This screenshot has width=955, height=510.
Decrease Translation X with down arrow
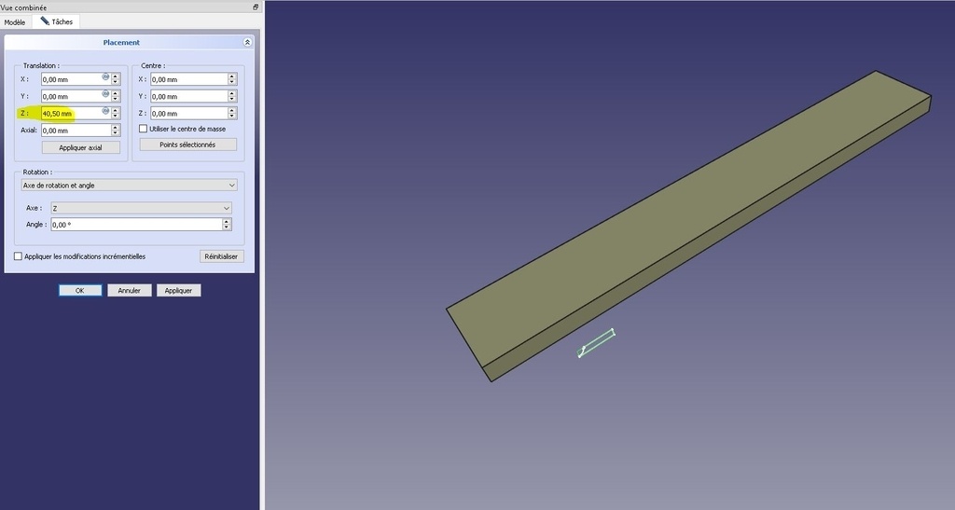[x=116, y=82]
